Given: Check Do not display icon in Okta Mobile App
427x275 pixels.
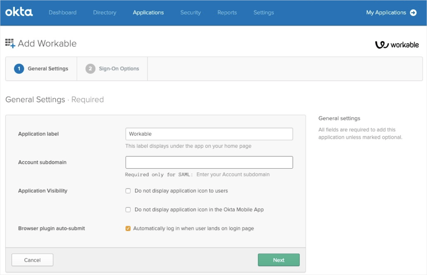Looking at the screenshot, I should click(128, 210).
